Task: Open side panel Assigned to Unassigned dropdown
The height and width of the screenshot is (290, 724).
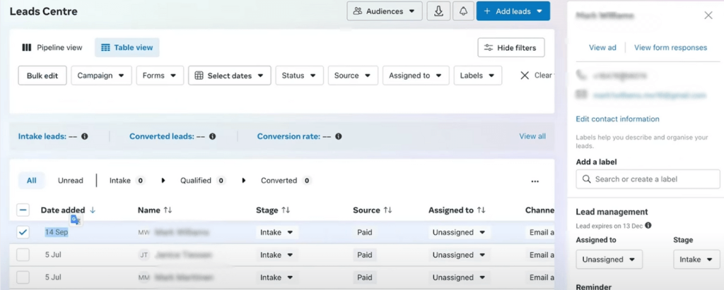Action: pyautogui.click(x=609, y=260)
